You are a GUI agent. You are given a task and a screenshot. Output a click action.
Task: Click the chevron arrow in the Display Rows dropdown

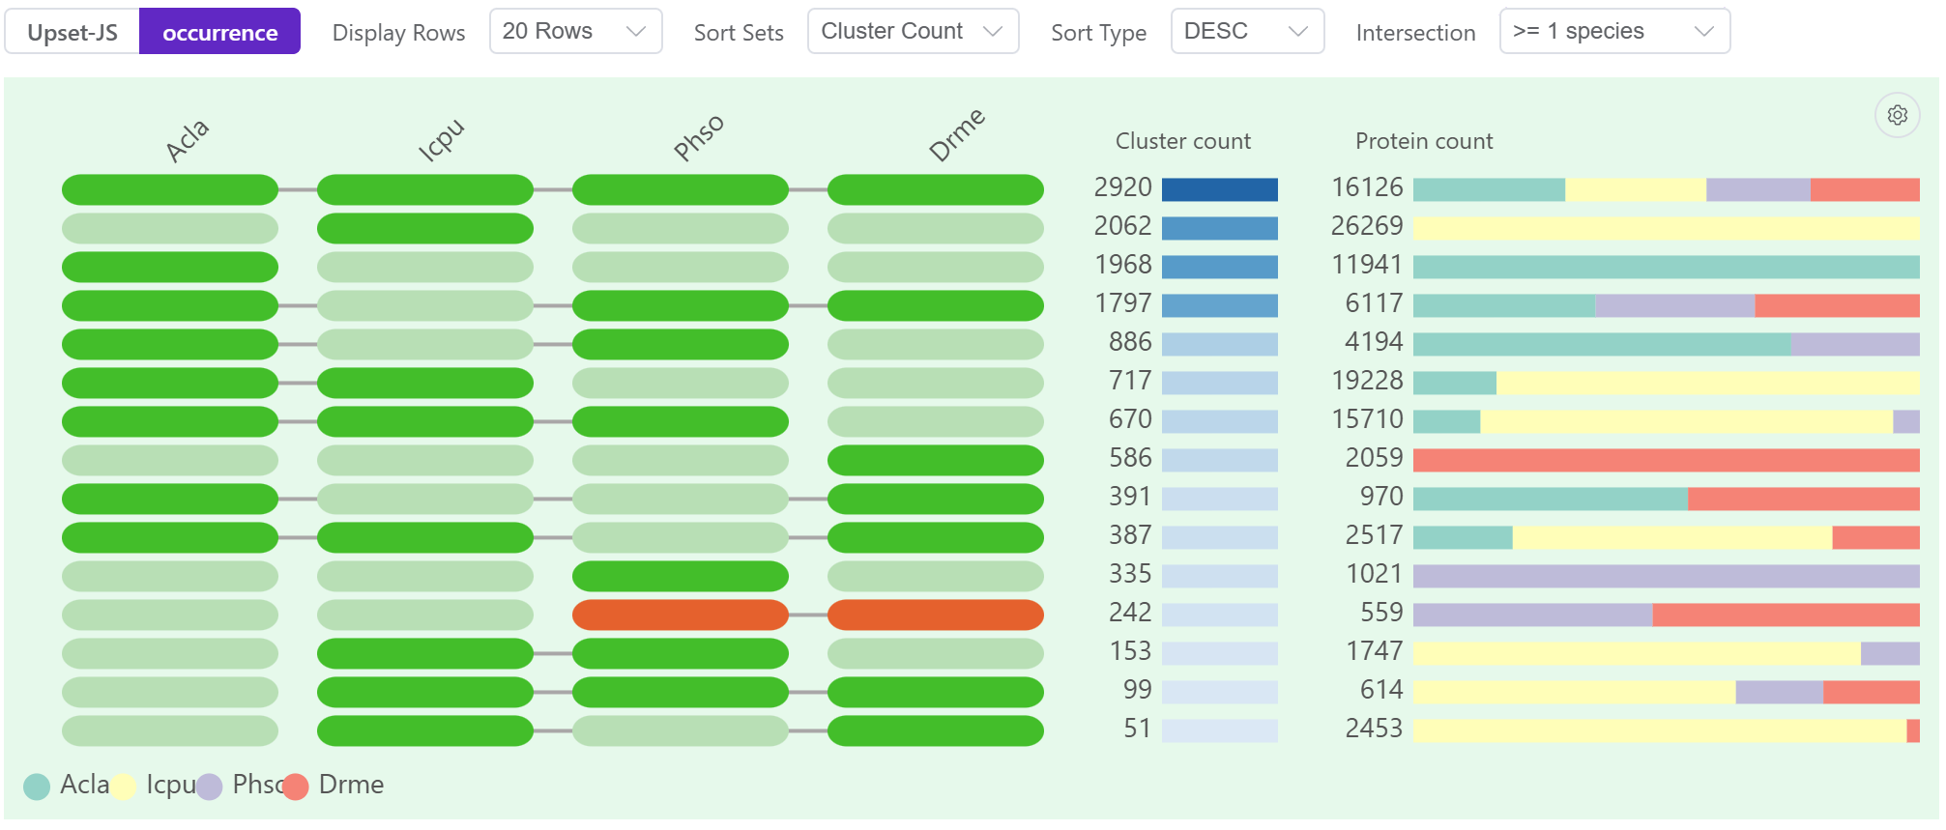click(635, 32)
